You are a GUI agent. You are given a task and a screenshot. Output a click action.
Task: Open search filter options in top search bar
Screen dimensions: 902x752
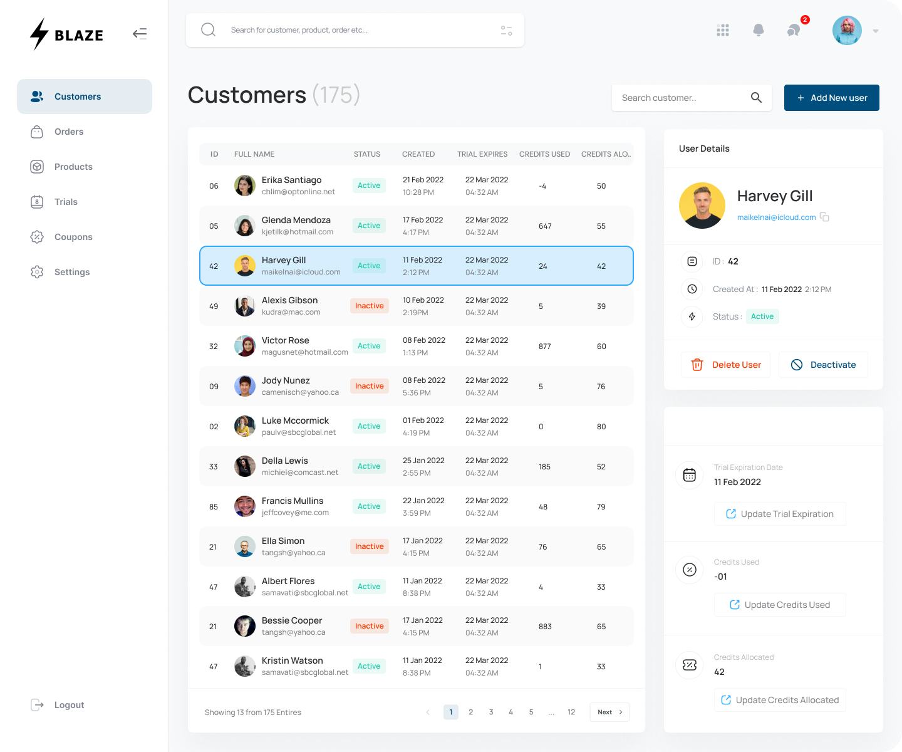tap(506, 29)
